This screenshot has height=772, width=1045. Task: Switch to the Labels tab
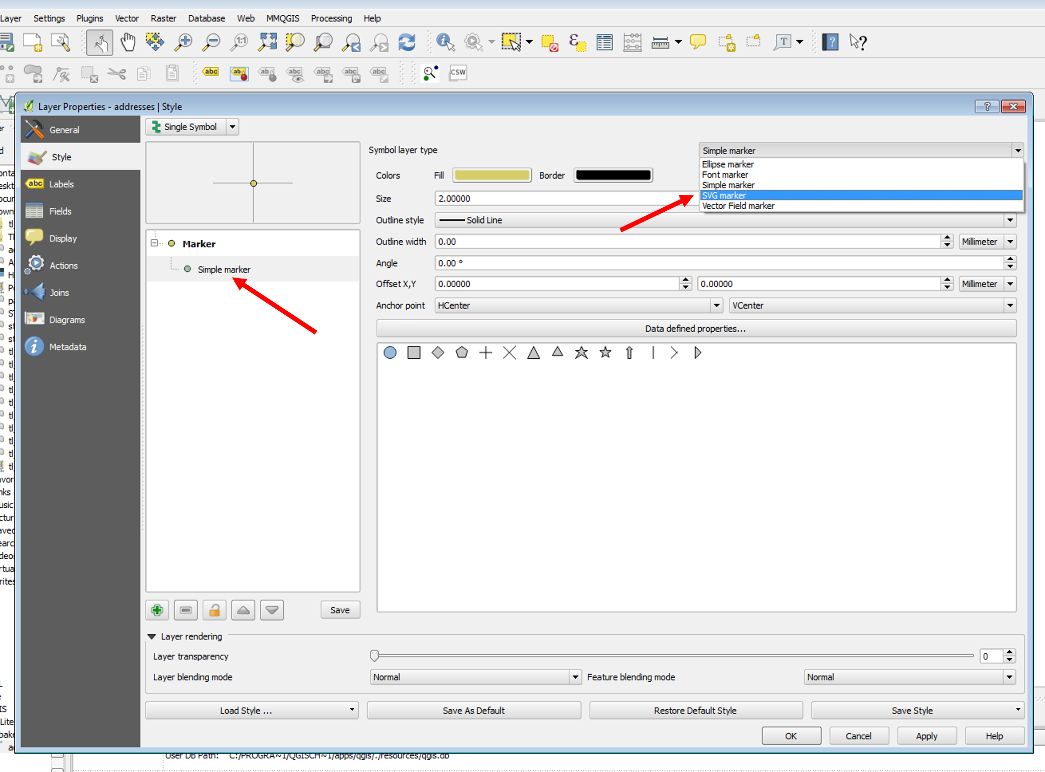[81, 184]
